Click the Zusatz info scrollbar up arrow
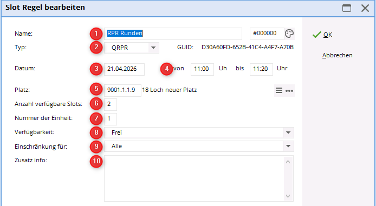376x206 pixels. click(288, 162)
